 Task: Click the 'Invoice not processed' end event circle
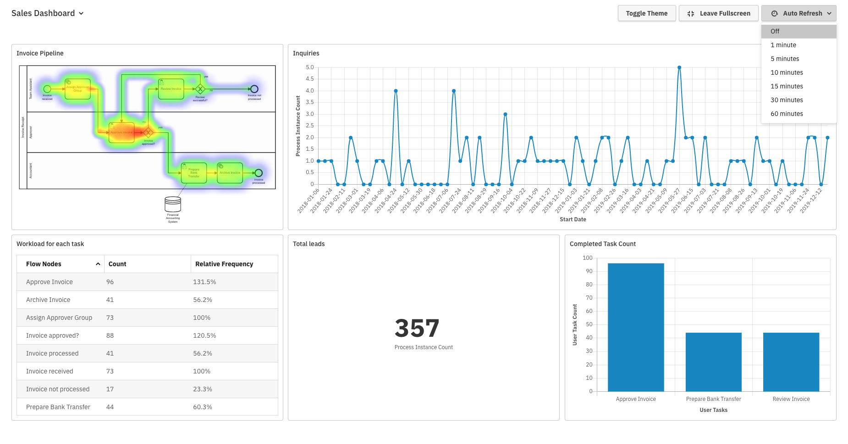click(254, 89)
